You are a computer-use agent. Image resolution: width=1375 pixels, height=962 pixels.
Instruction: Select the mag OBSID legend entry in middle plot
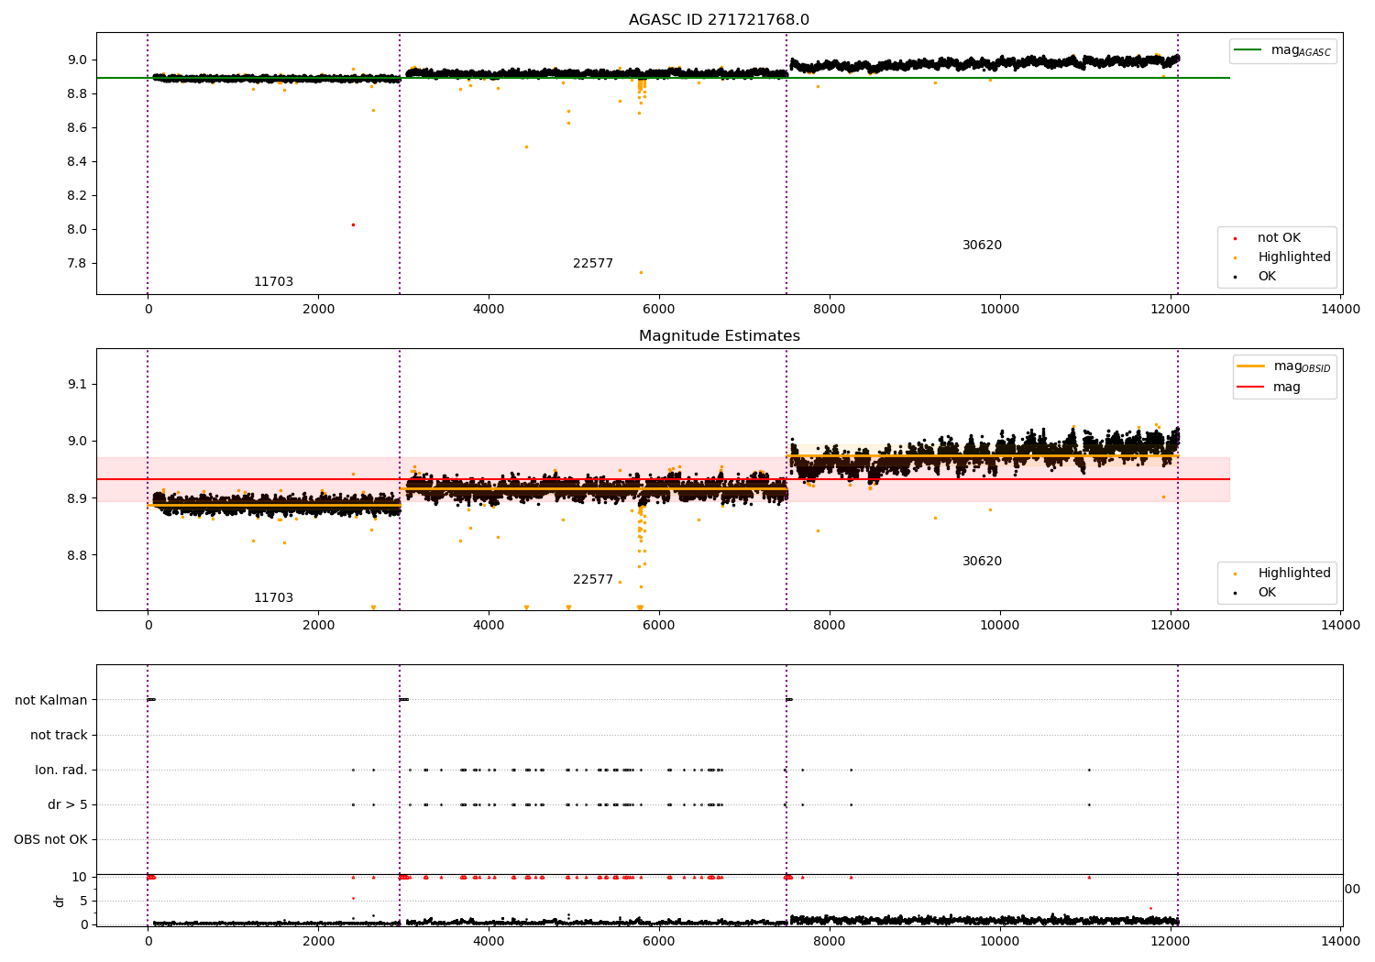tap(1284, 366)
